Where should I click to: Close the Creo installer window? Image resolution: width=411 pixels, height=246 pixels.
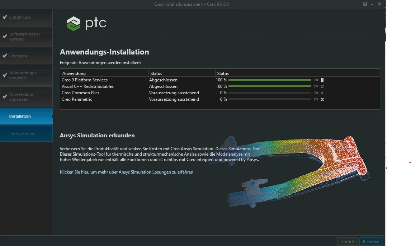point(379,4)
